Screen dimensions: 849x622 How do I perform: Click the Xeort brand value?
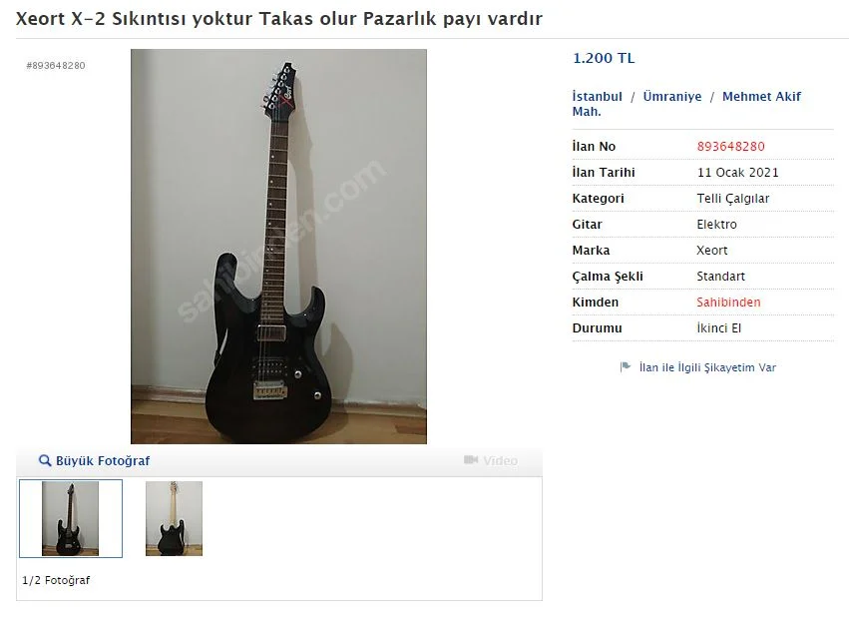pos(711,251)
